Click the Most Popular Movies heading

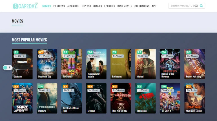pyautogui.click(x=29, y=40)
